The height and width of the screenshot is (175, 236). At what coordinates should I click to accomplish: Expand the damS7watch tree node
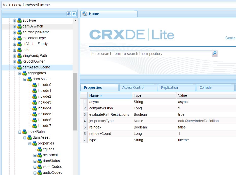point(15,27)
